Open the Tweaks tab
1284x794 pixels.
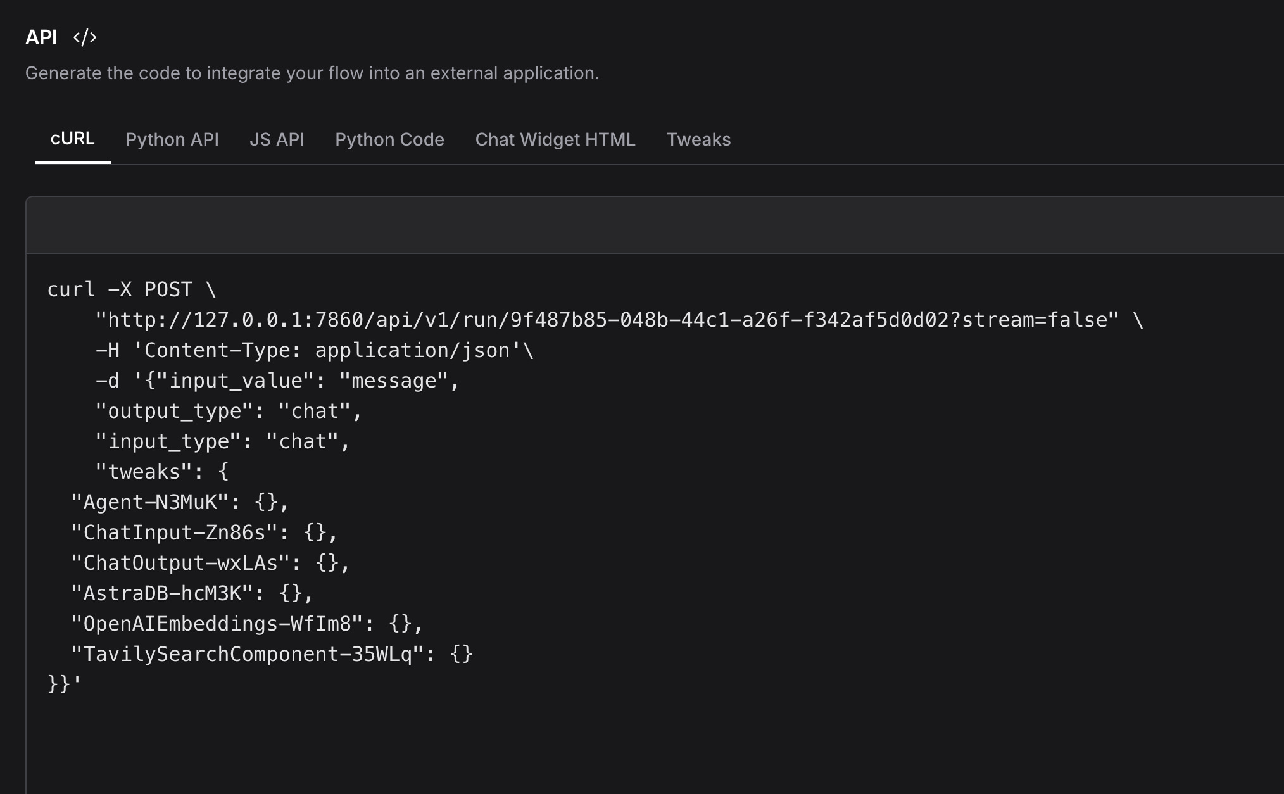coord(698,139)
